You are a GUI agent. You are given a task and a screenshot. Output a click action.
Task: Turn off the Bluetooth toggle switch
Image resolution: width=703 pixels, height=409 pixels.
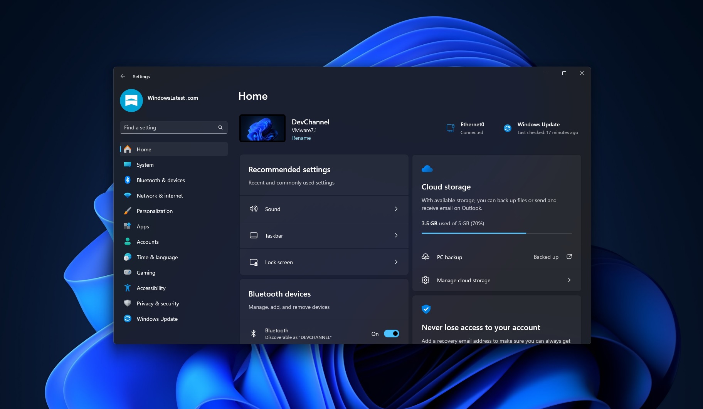(x=392, y=334)
